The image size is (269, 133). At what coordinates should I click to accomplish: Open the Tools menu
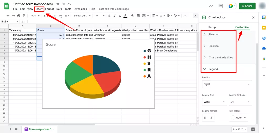[68, 9]
